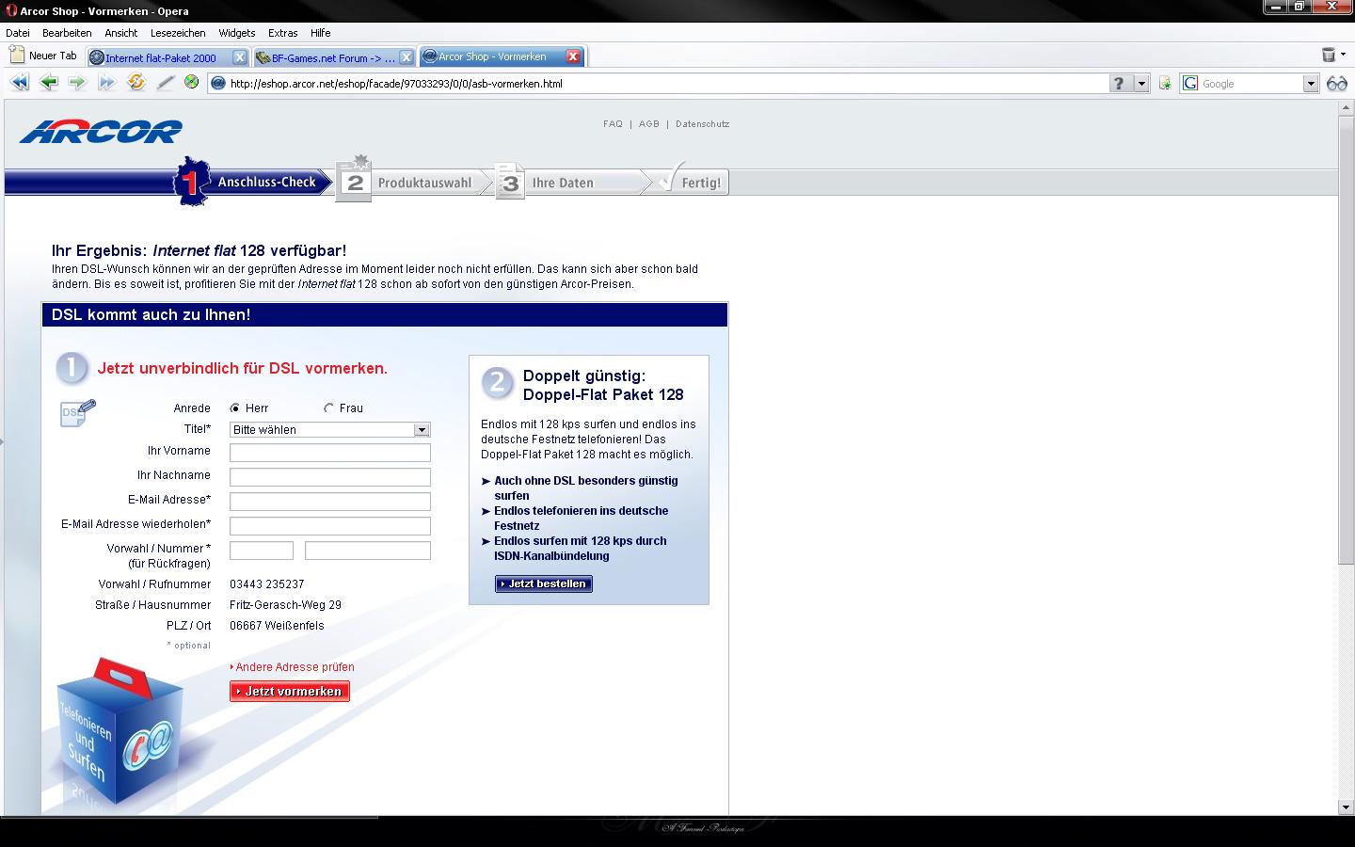Click the wand pencil icon in the toolbar
The height and width of the screenshot is (847, 1355).
(166, 83)
